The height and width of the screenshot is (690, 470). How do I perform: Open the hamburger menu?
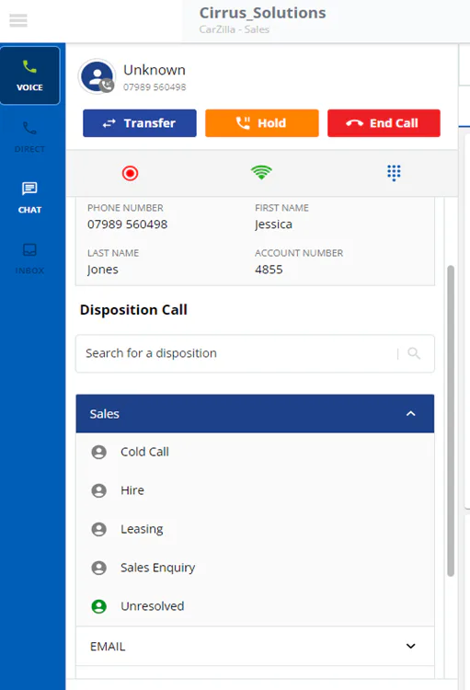pos(18,20)
